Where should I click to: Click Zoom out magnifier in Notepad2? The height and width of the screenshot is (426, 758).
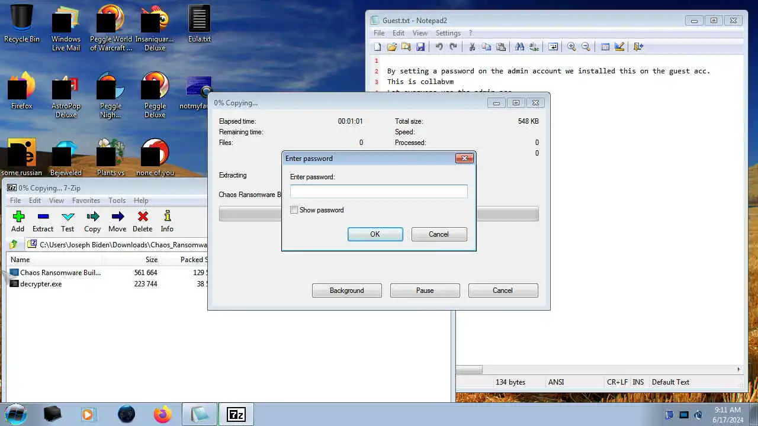pyautogui.click(x=586, y=47)
